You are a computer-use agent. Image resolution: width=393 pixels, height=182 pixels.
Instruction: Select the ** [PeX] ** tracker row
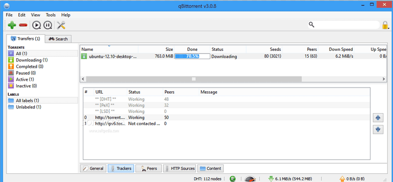point(226,105)
